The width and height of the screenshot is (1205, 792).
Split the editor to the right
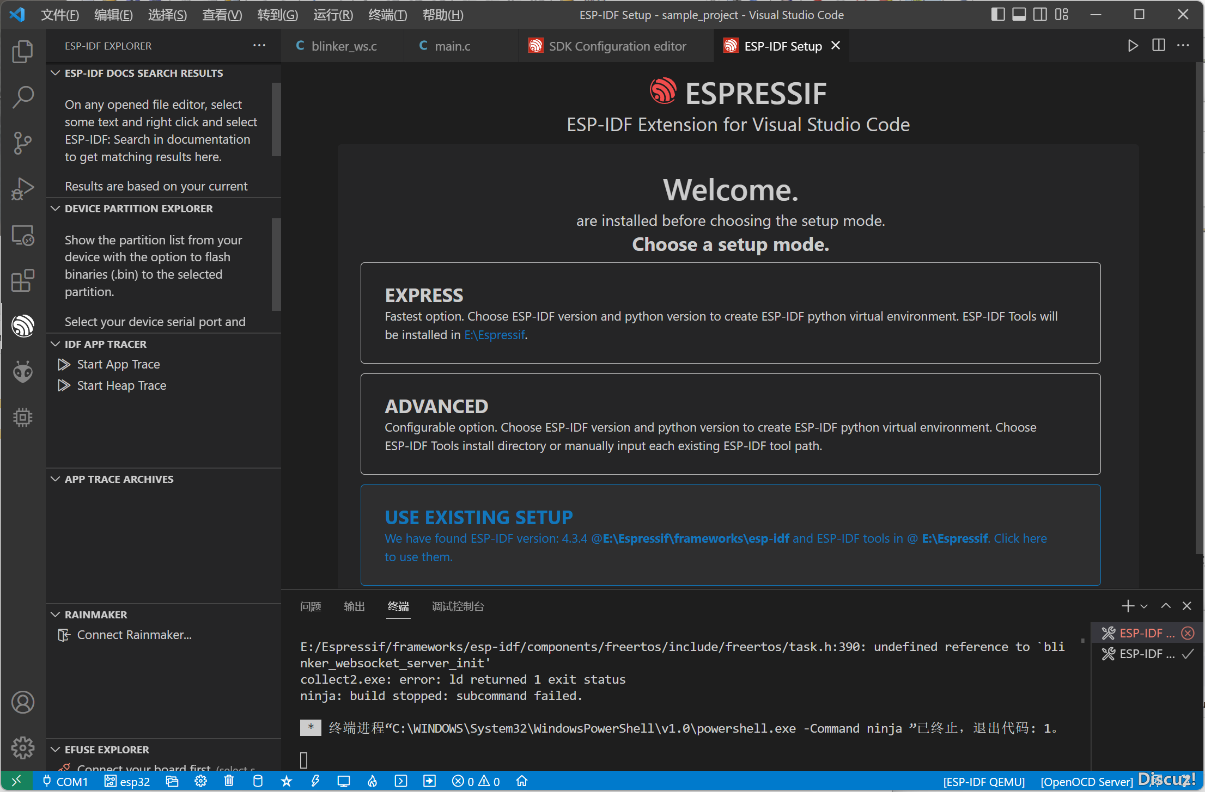pyautogui.click(x=1159, y=46)
